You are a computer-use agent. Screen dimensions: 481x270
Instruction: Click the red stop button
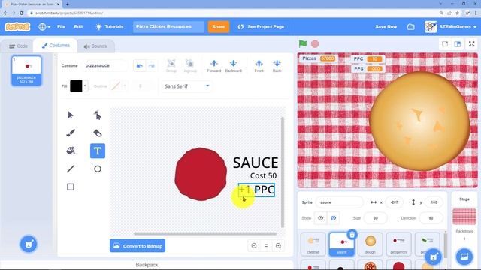[x=315, y=44]
